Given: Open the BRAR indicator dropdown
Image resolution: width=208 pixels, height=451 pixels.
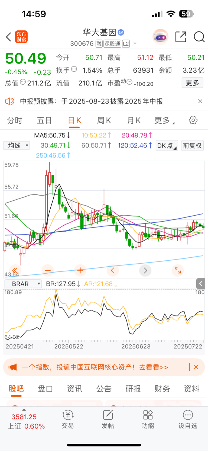Looking at the screenshot, I should pyautogui.click(x=23, y=284).
